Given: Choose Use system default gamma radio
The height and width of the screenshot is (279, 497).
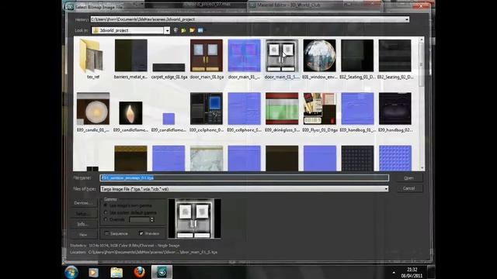Looking at the screenshot, I should (106, 212).
